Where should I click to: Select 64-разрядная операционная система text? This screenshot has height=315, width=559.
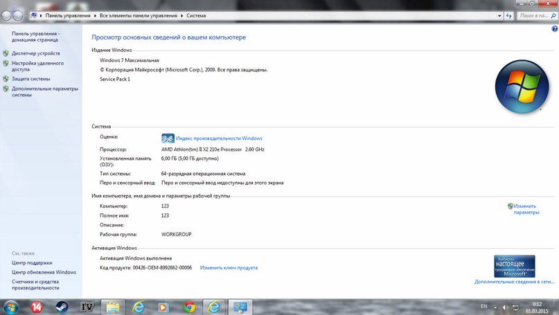pyautogui.click(x=203, y=174)
